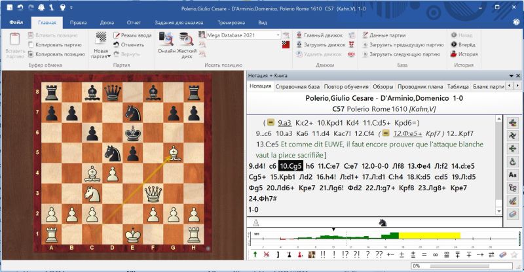The height and width of the screenshot is (272, 524).
Task: Click the eraser icon in the annotation toolbar
Action: click(503, 254)
